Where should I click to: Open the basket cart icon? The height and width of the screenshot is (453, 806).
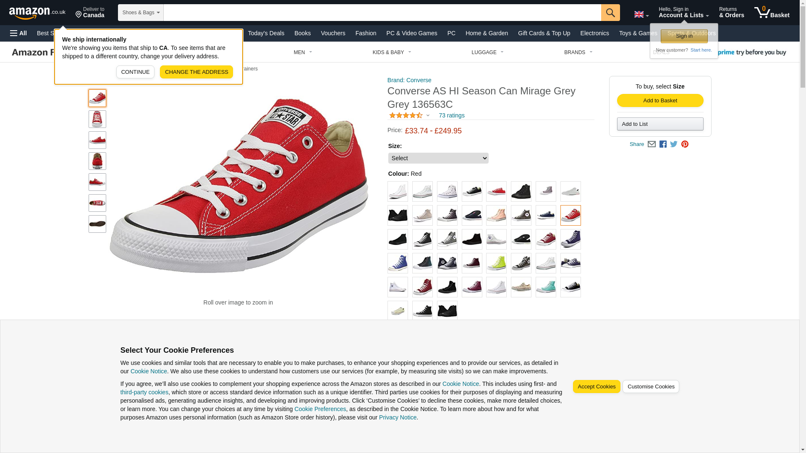[772, 12]
